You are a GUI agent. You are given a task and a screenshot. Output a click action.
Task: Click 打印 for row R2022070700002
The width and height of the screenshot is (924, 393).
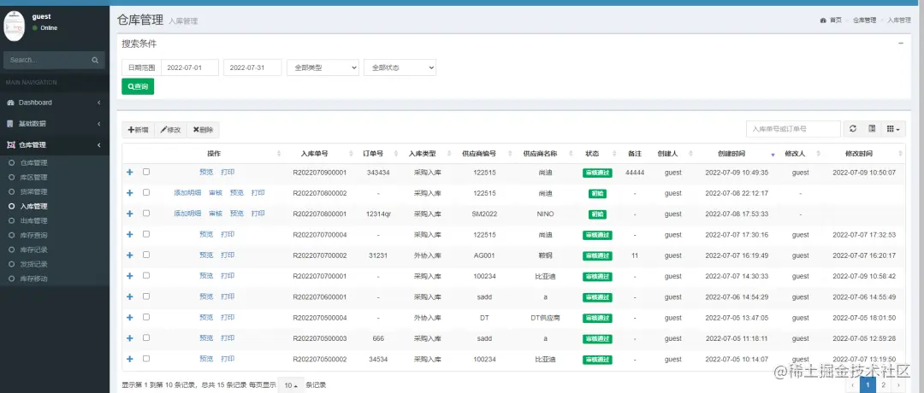click(x=228, y=255)
